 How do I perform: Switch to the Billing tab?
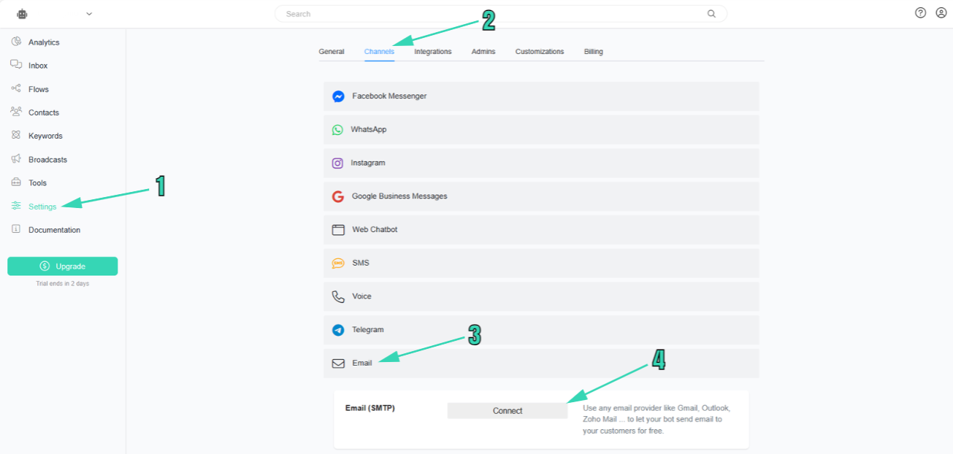point(594,52)
